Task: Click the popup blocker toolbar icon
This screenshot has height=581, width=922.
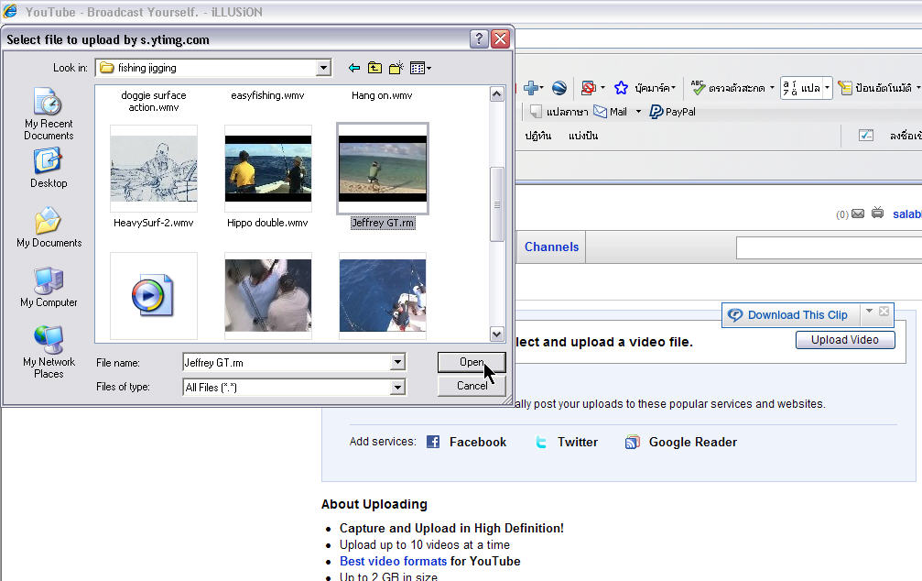Action: [588, 88]
